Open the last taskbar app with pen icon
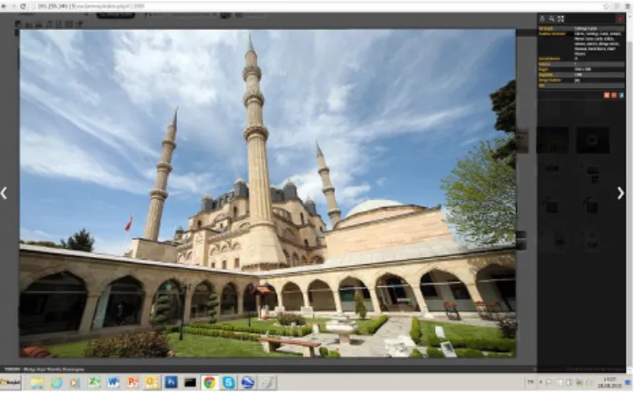Screen dimensions: 634x396 coord(267,382)
